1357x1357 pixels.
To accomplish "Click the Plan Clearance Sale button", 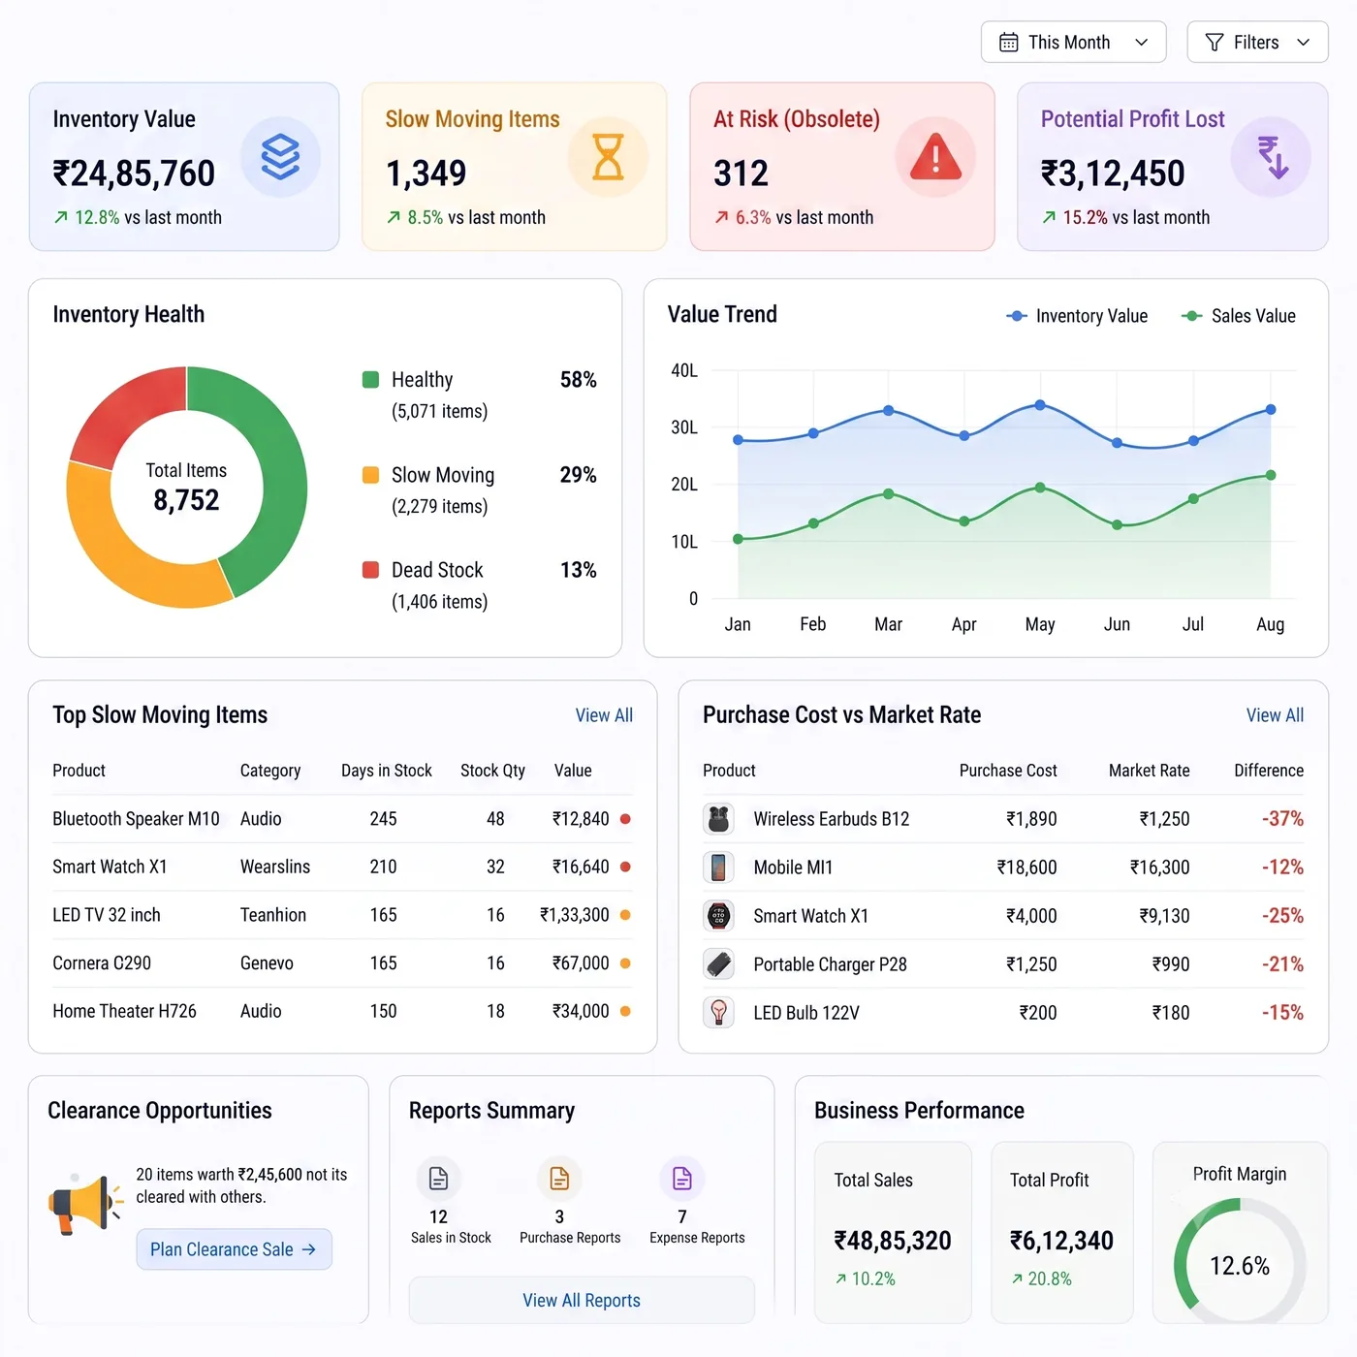I will 234,1249.
